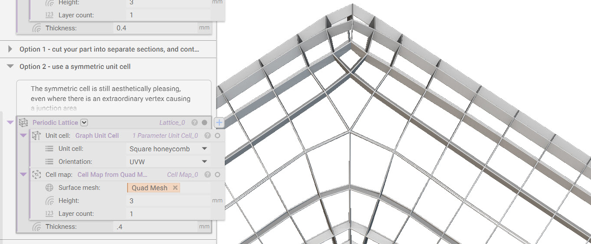Collapse the Cell map row
Image resolution: width=591 pixels, height=244 pixels.
pyautogui.click(x=23, y=175)
